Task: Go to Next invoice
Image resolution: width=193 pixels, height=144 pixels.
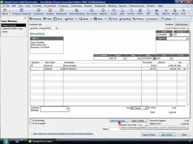Action: click(47, 19)
